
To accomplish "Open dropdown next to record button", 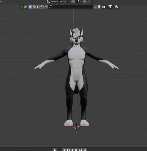I will click(x=59, y=150).
